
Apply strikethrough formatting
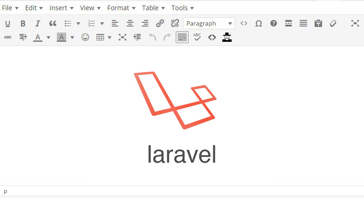tap(7, 37)
